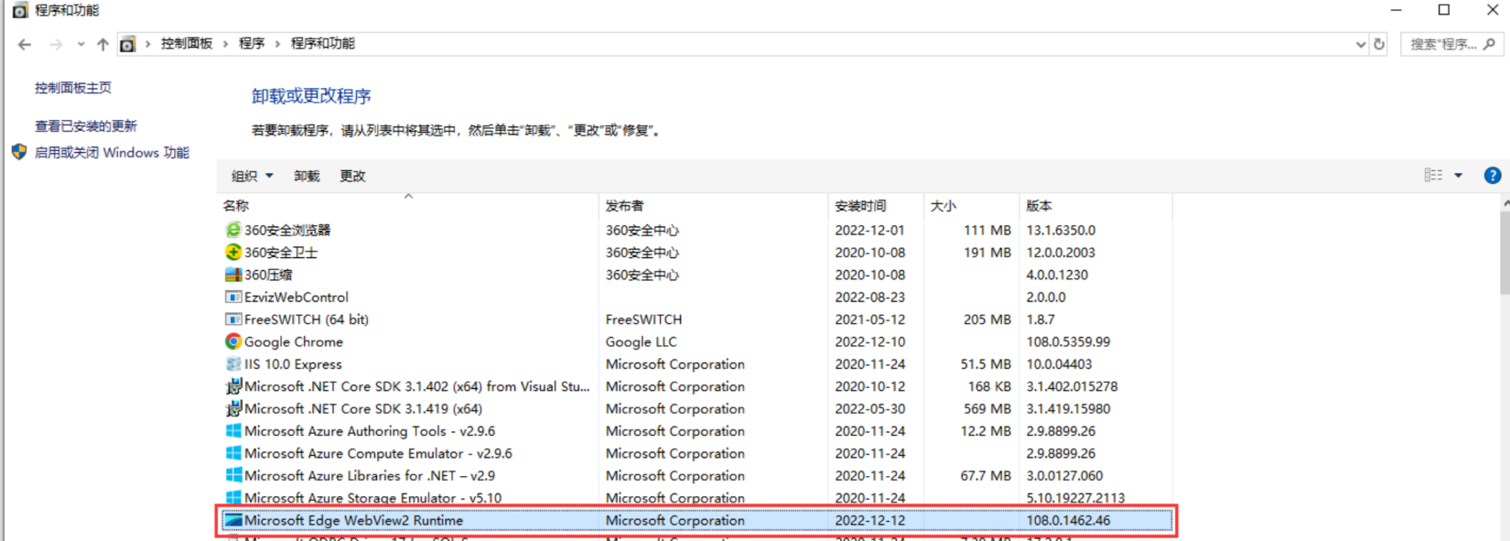This screenshot has height=541, width=1510.
Task: Click the IIS 10.0 Express icon
Action: pos(233,363)
